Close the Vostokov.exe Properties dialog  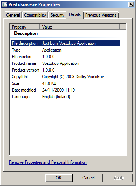131,4
